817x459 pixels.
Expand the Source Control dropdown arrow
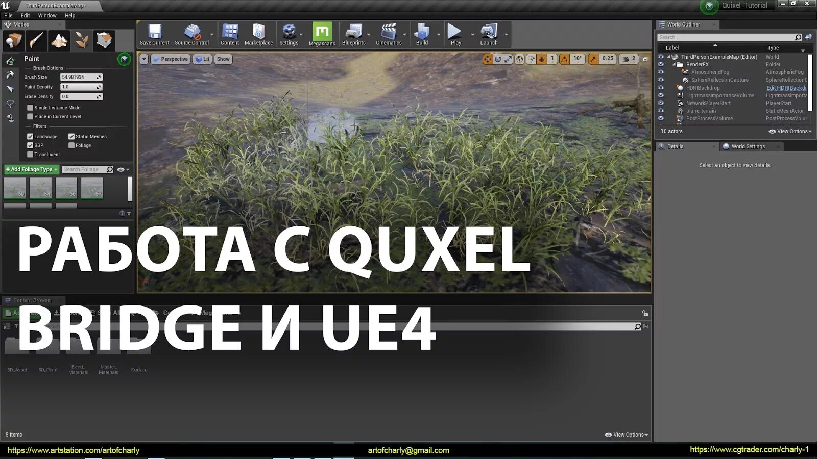(212, 35)
